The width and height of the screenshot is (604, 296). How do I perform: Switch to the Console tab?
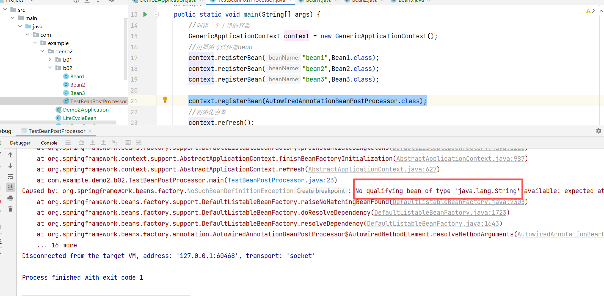[x=49, y=143]
